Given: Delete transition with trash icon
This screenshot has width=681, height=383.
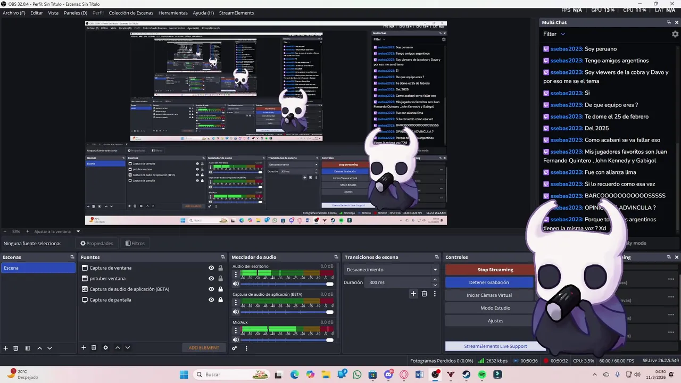Looking at the screenshot, I should coord(424,294).
